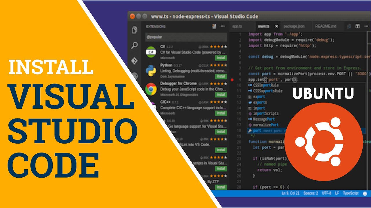Install the Python extension
The height and width of the screenshot is (208, 371).
click(x=221, y=76)
